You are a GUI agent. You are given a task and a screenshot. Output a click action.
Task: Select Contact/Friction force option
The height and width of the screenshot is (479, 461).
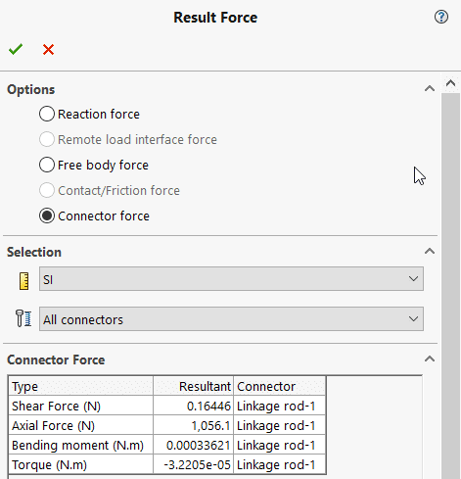110,190
